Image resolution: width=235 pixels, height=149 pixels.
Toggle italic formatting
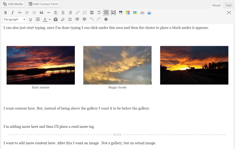[x=13, y=13]
